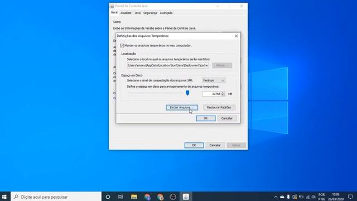
Task: Click the Restaurar Padrões button
Action: [219, 107]
